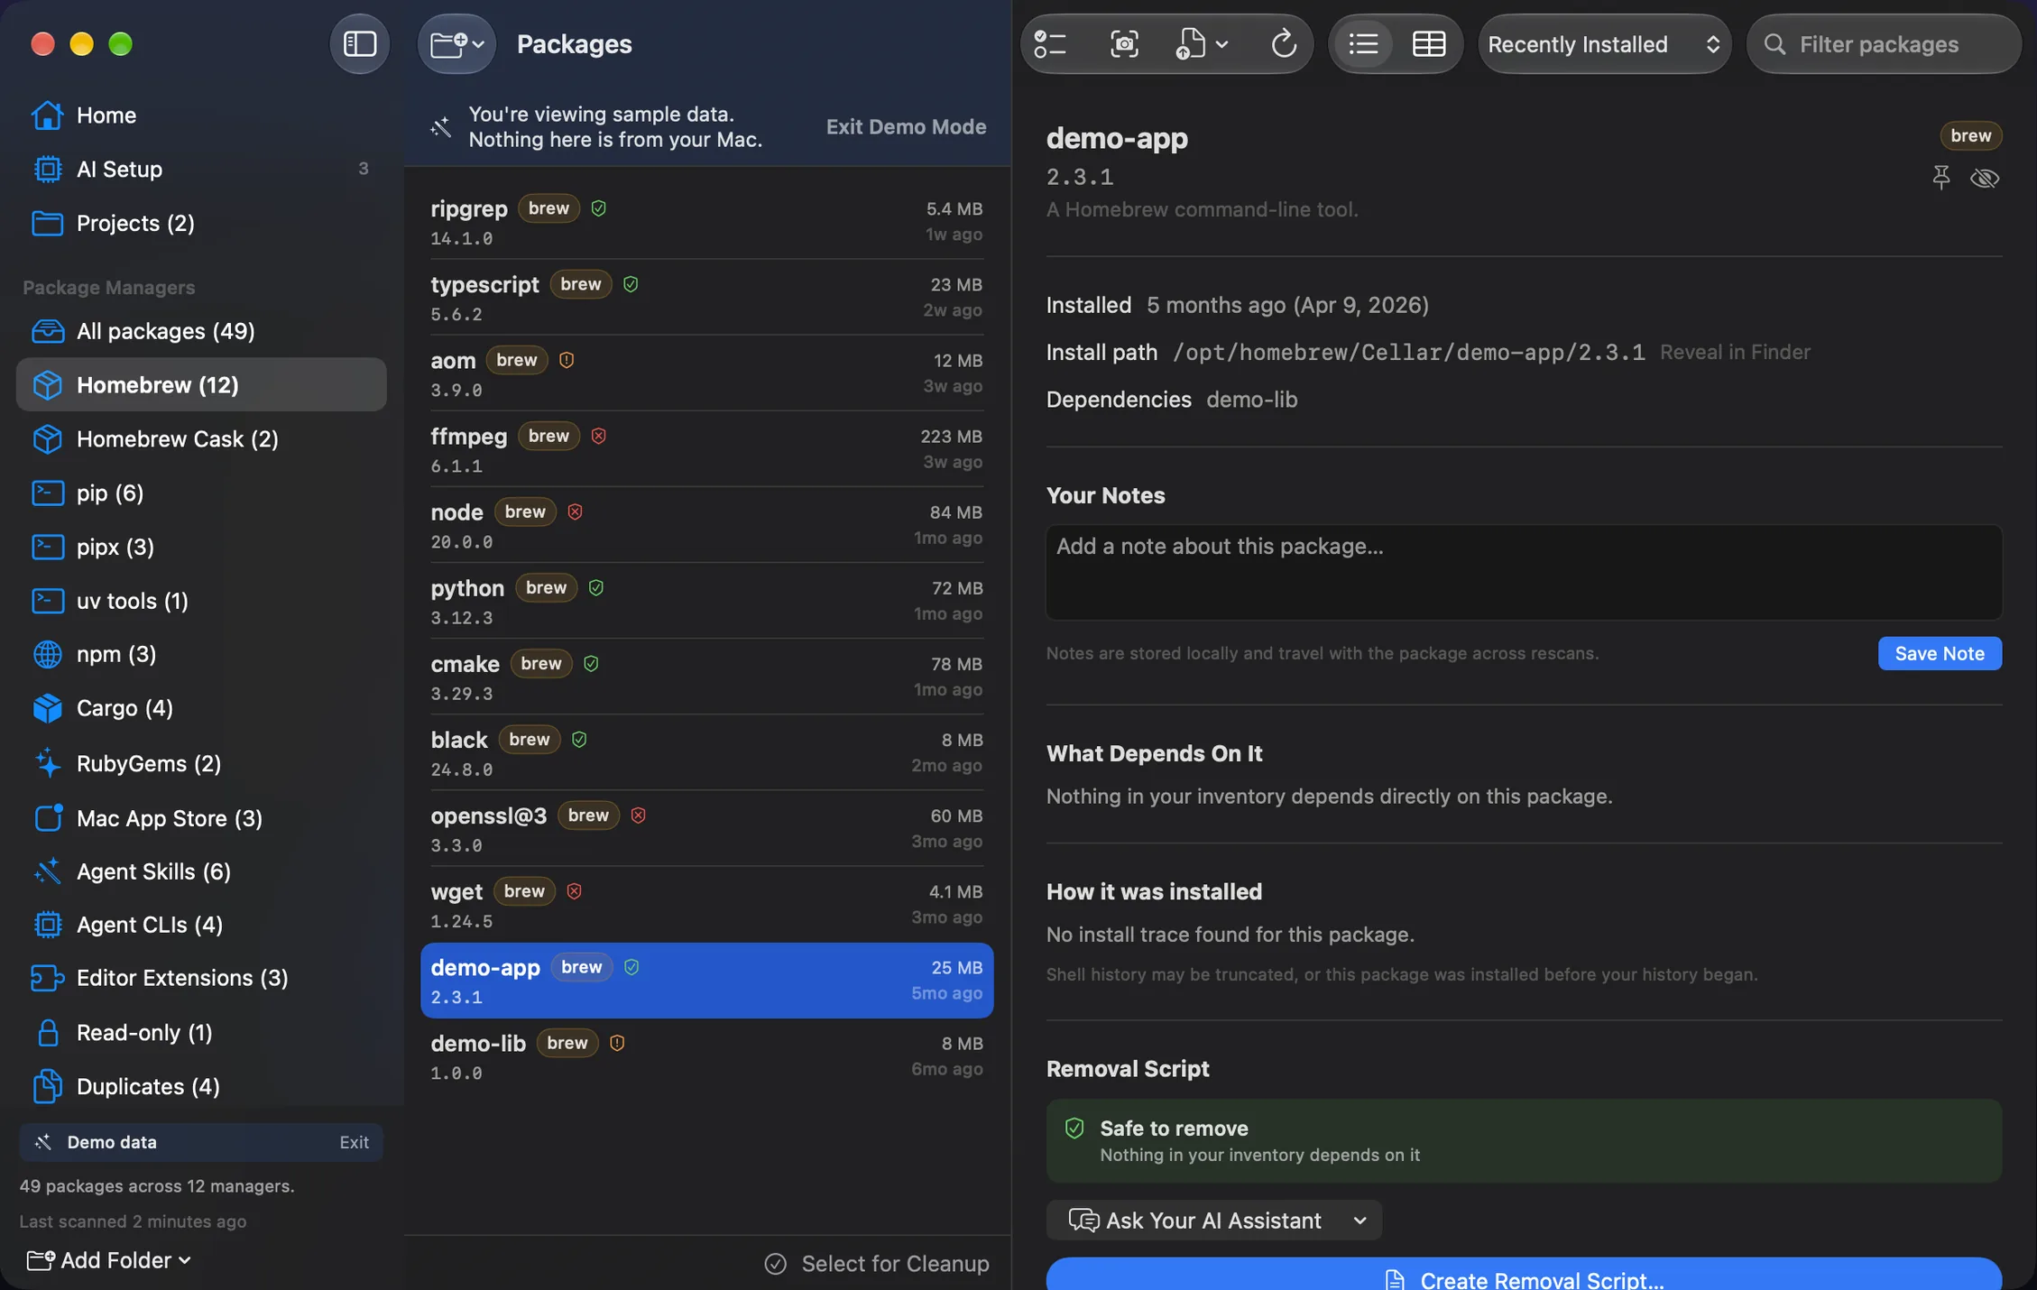Go to Home in sidebar
Screen dimensions: 2037x1290
pyautogui.click(x=201, y=115)
